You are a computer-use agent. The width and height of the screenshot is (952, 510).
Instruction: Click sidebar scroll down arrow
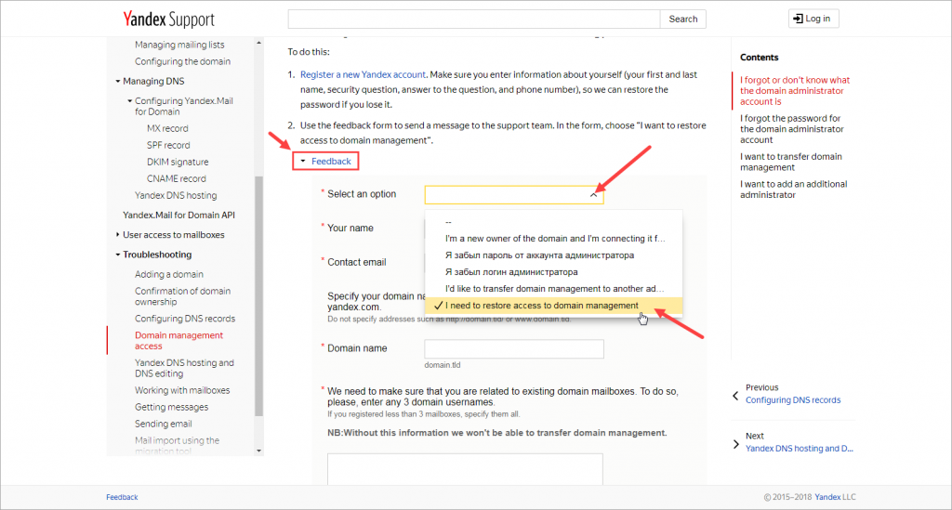pos(259,451)
